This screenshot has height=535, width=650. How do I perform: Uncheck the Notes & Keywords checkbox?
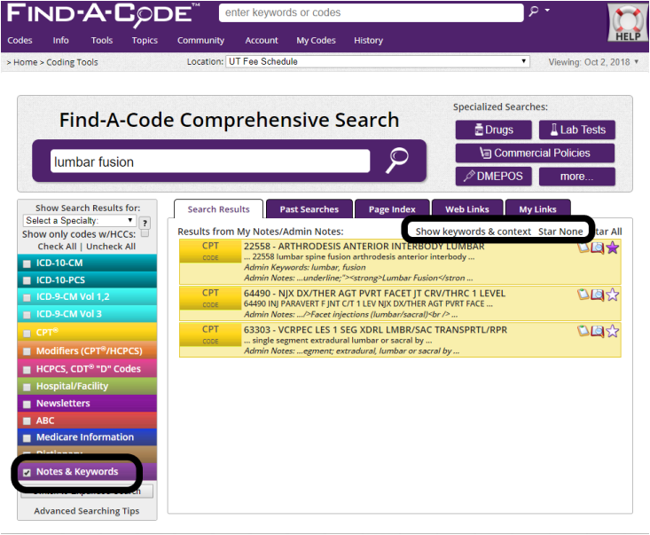coord(27,473)
